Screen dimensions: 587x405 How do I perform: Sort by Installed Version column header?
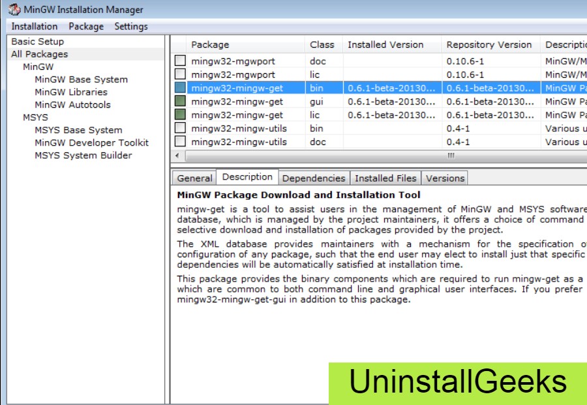pos(393,44)
